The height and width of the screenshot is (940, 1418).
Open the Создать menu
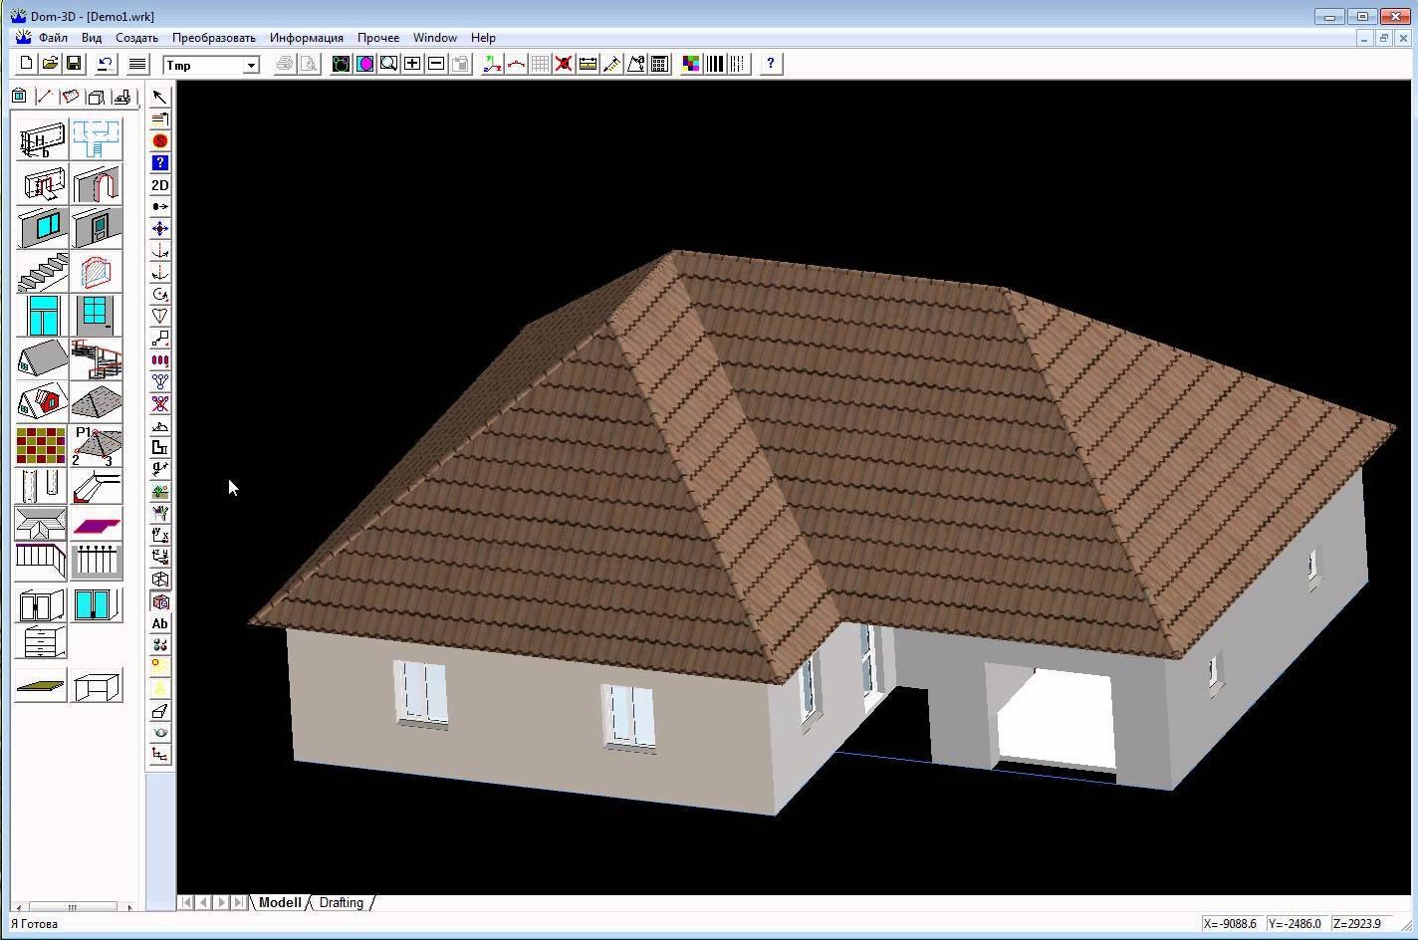[x=136, y=38]
